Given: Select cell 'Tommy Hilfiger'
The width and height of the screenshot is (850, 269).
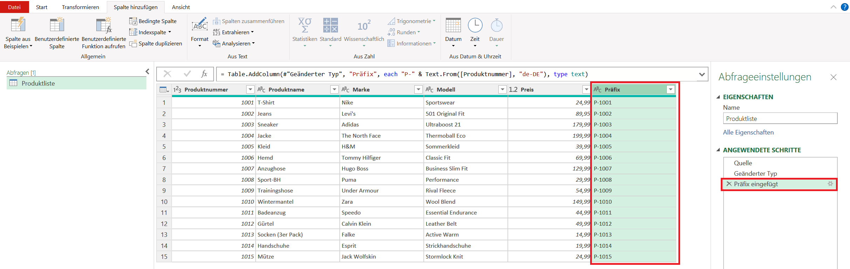Looking at the screenshot, I should pyautogui.click(x=382, y=158).
